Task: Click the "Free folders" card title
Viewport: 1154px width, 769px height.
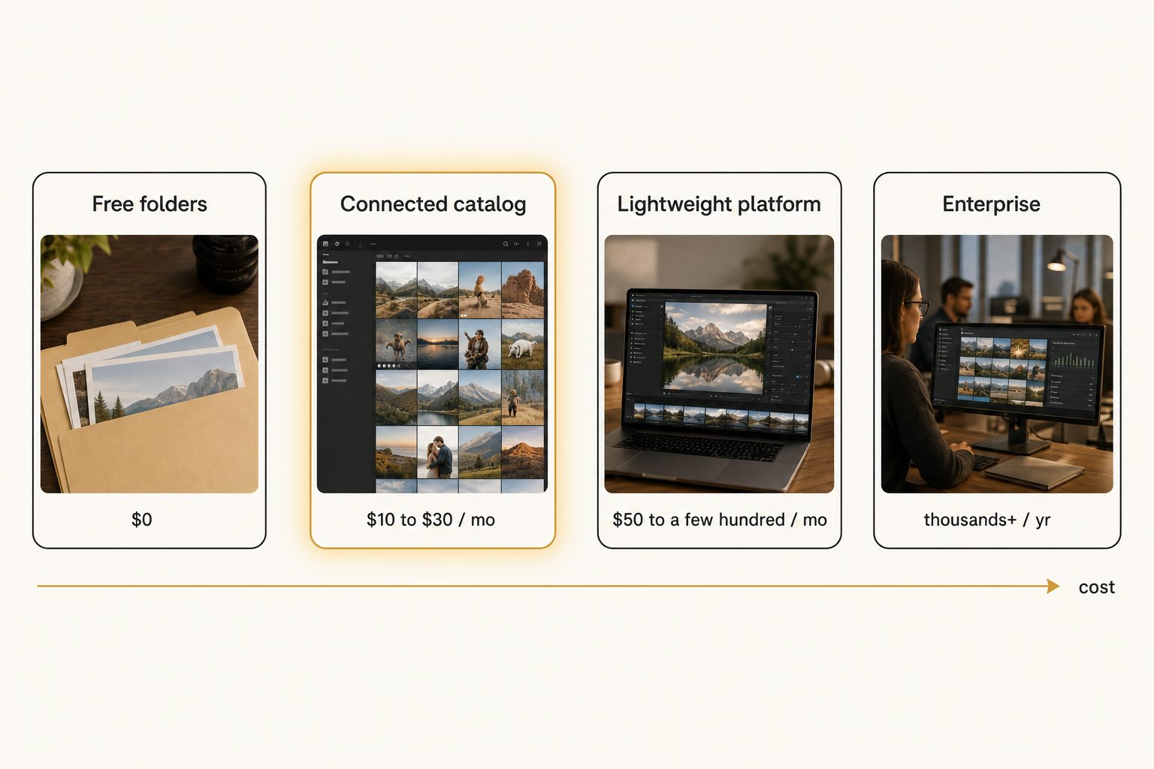Action: coord(150,204)
